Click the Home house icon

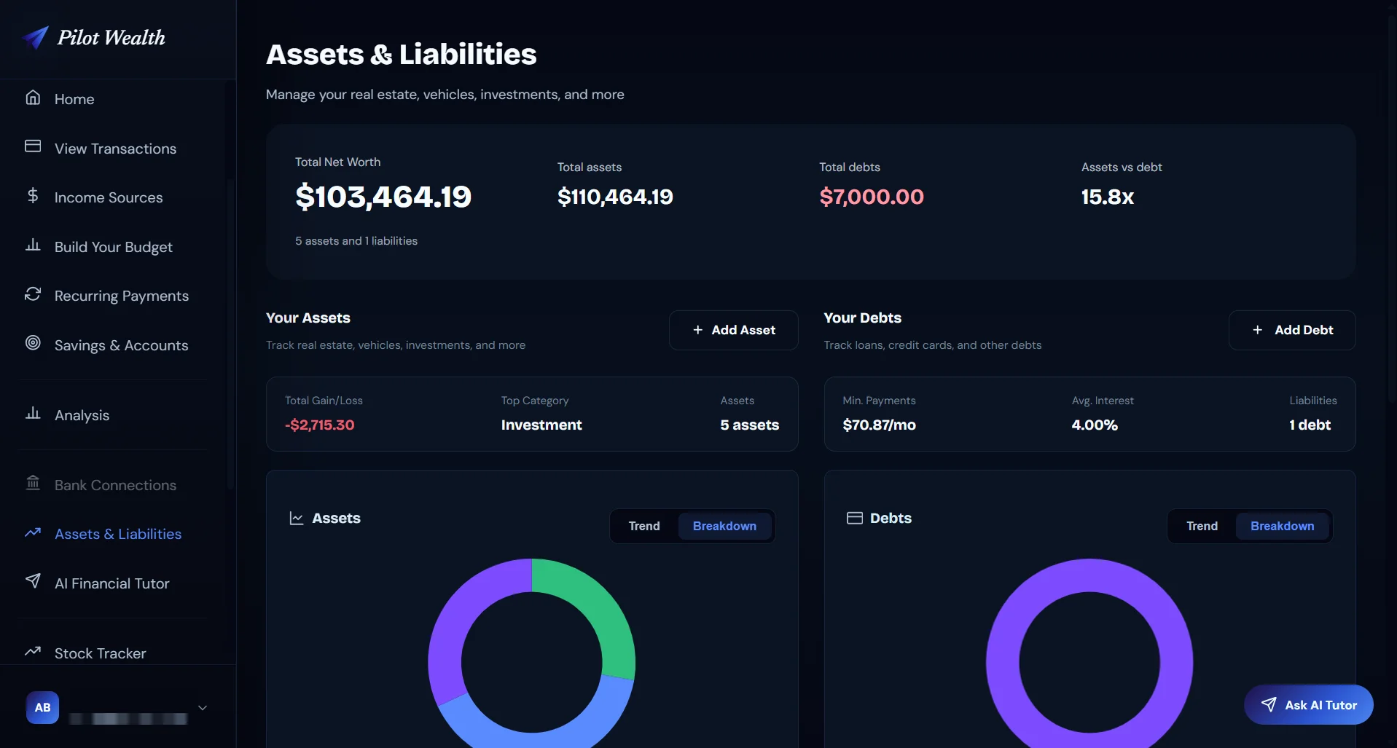coord(33,98)
